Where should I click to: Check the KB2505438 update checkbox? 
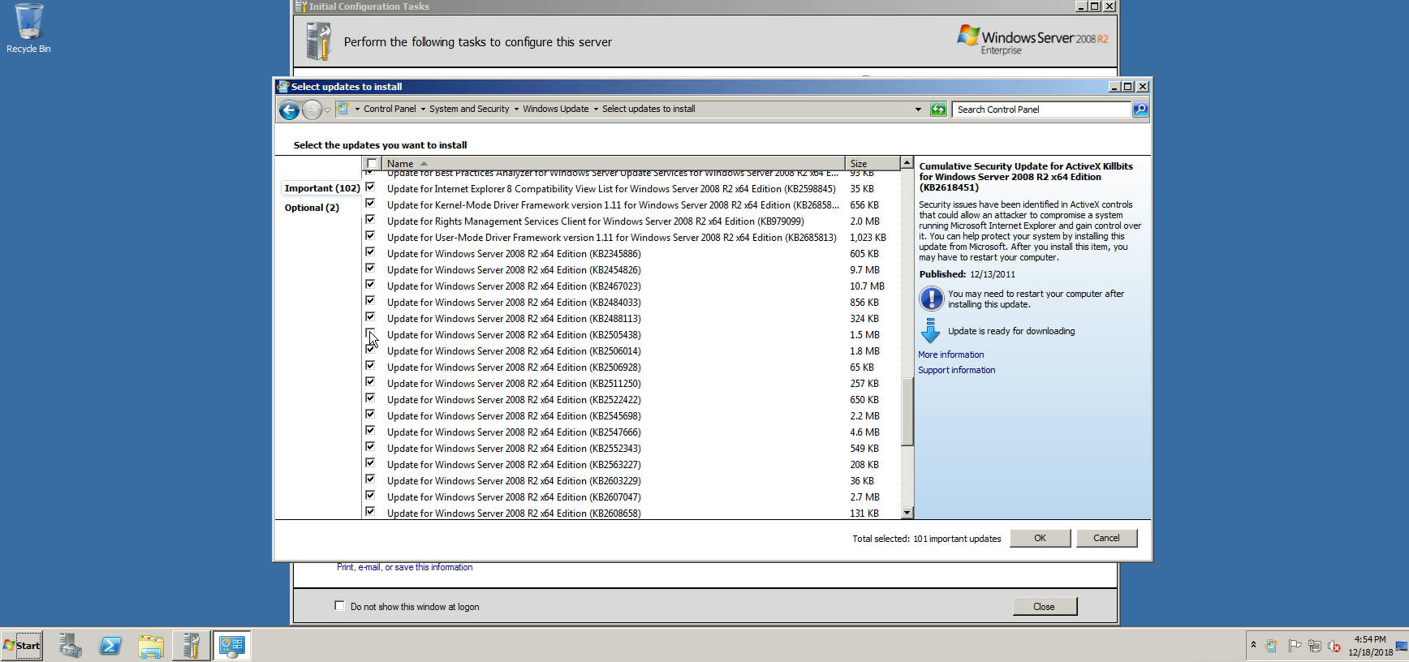click(x=370, y=333)
